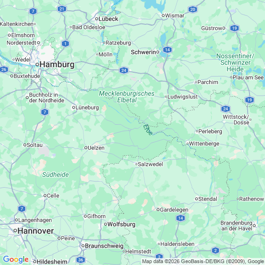Click the Lübeck city marker
Viewport: 265px width, 265px height.
click(x=97, y=19)
